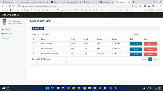The width and height of the screenshot is (163, 91).
Task: Sort the table by Register column
Action: coord(120,39)
